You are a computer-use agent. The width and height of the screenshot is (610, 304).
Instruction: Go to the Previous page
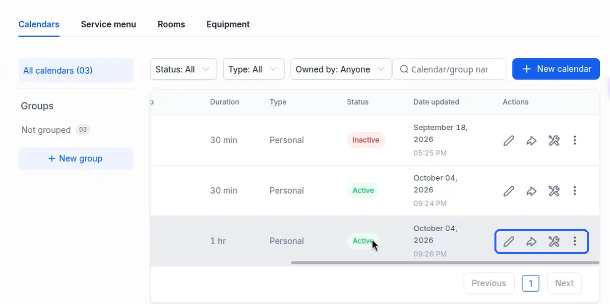[x=488, y=283]
